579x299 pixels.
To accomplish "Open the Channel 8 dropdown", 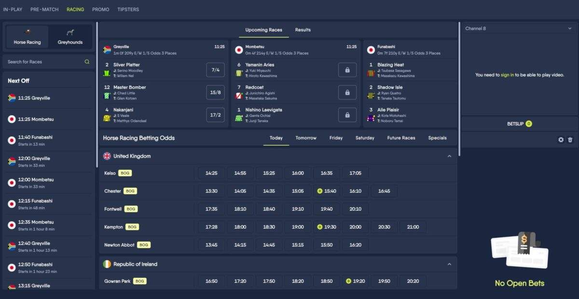I will 519,28.
